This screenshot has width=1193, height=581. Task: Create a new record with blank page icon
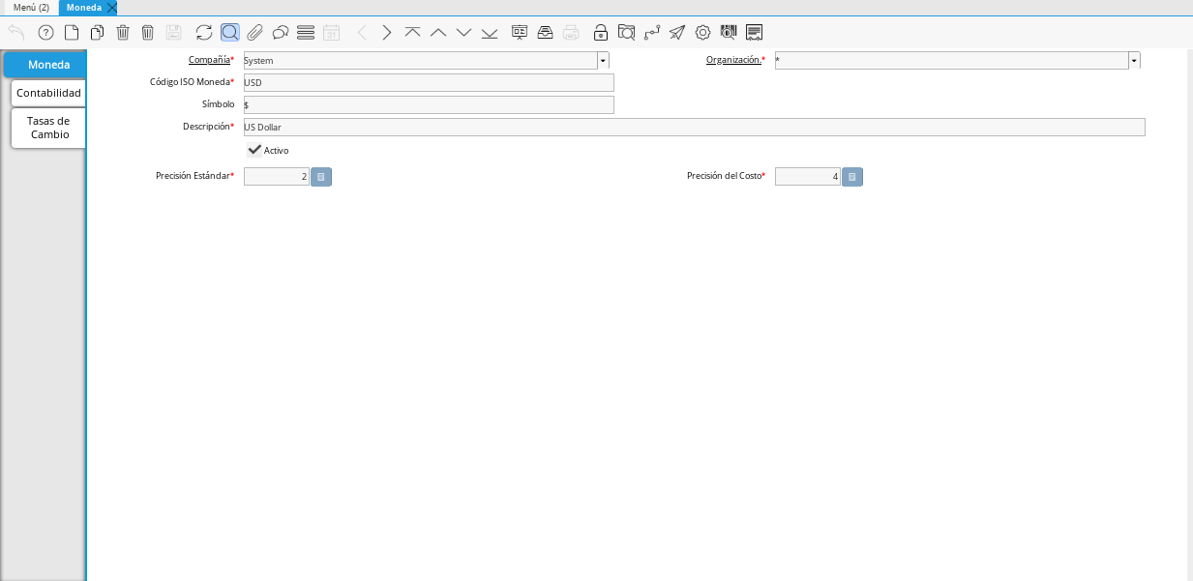point(72,32)
